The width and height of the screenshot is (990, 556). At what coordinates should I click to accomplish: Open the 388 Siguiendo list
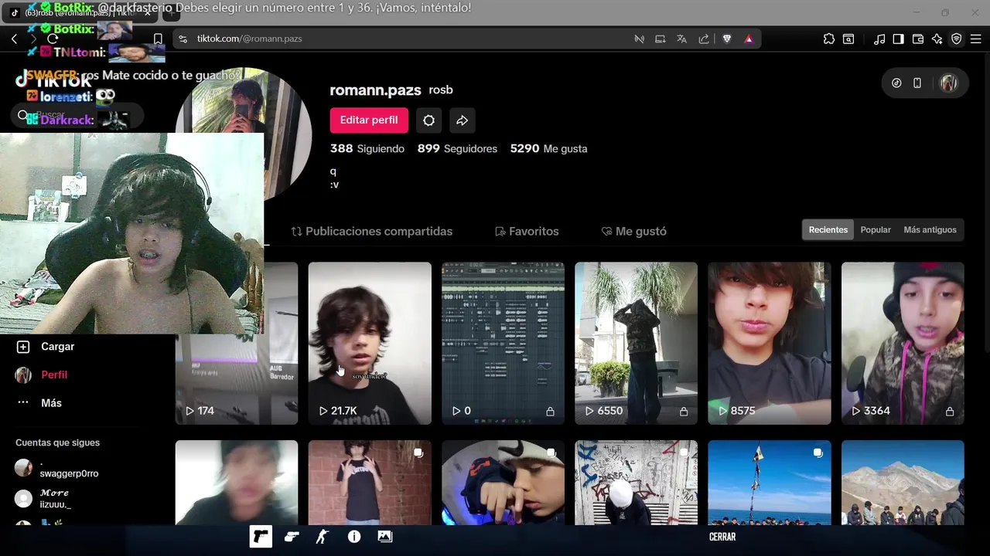[367, 148]
